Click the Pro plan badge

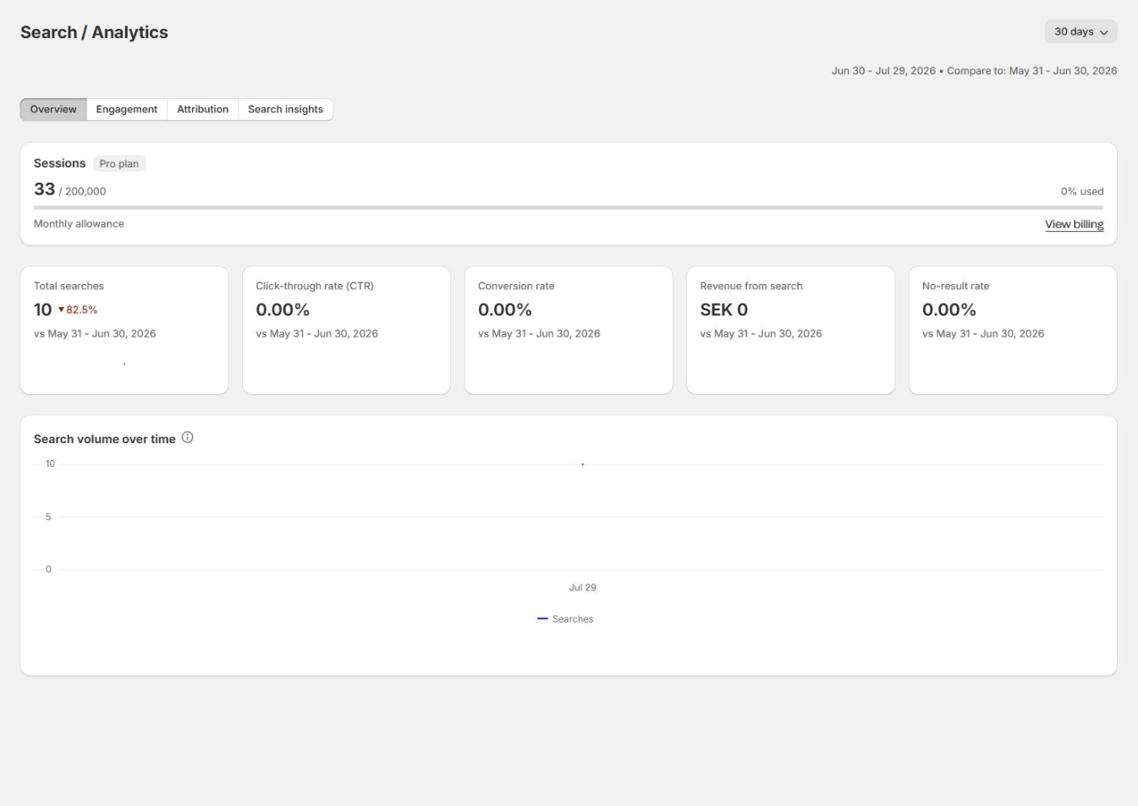(x=119, y=163)
